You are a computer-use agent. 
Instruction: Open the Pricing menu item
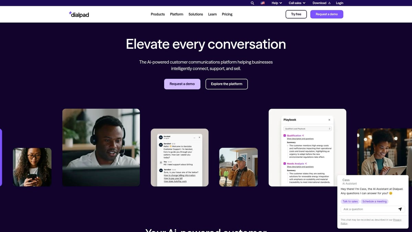pos(227,14)
